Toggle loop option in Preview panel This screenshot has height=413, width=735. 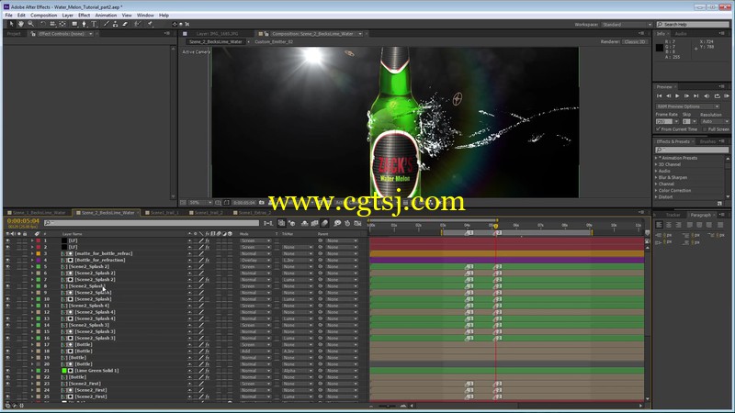coord(718,96)
